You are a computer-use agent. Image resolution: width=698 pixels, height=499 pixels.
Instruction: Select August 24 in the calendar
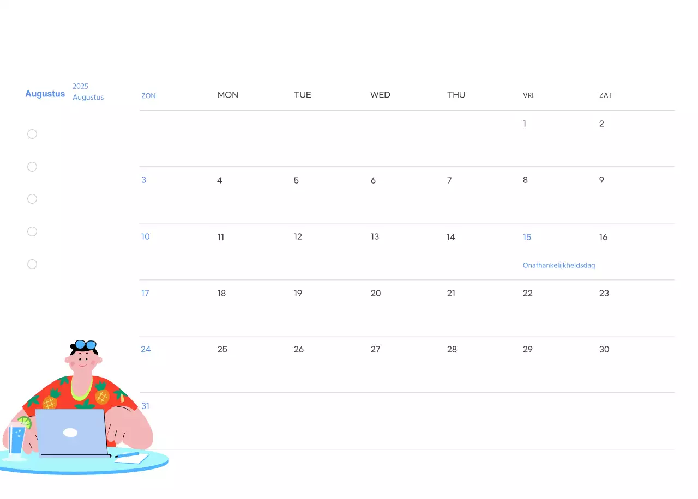click(x=146, y=349)
